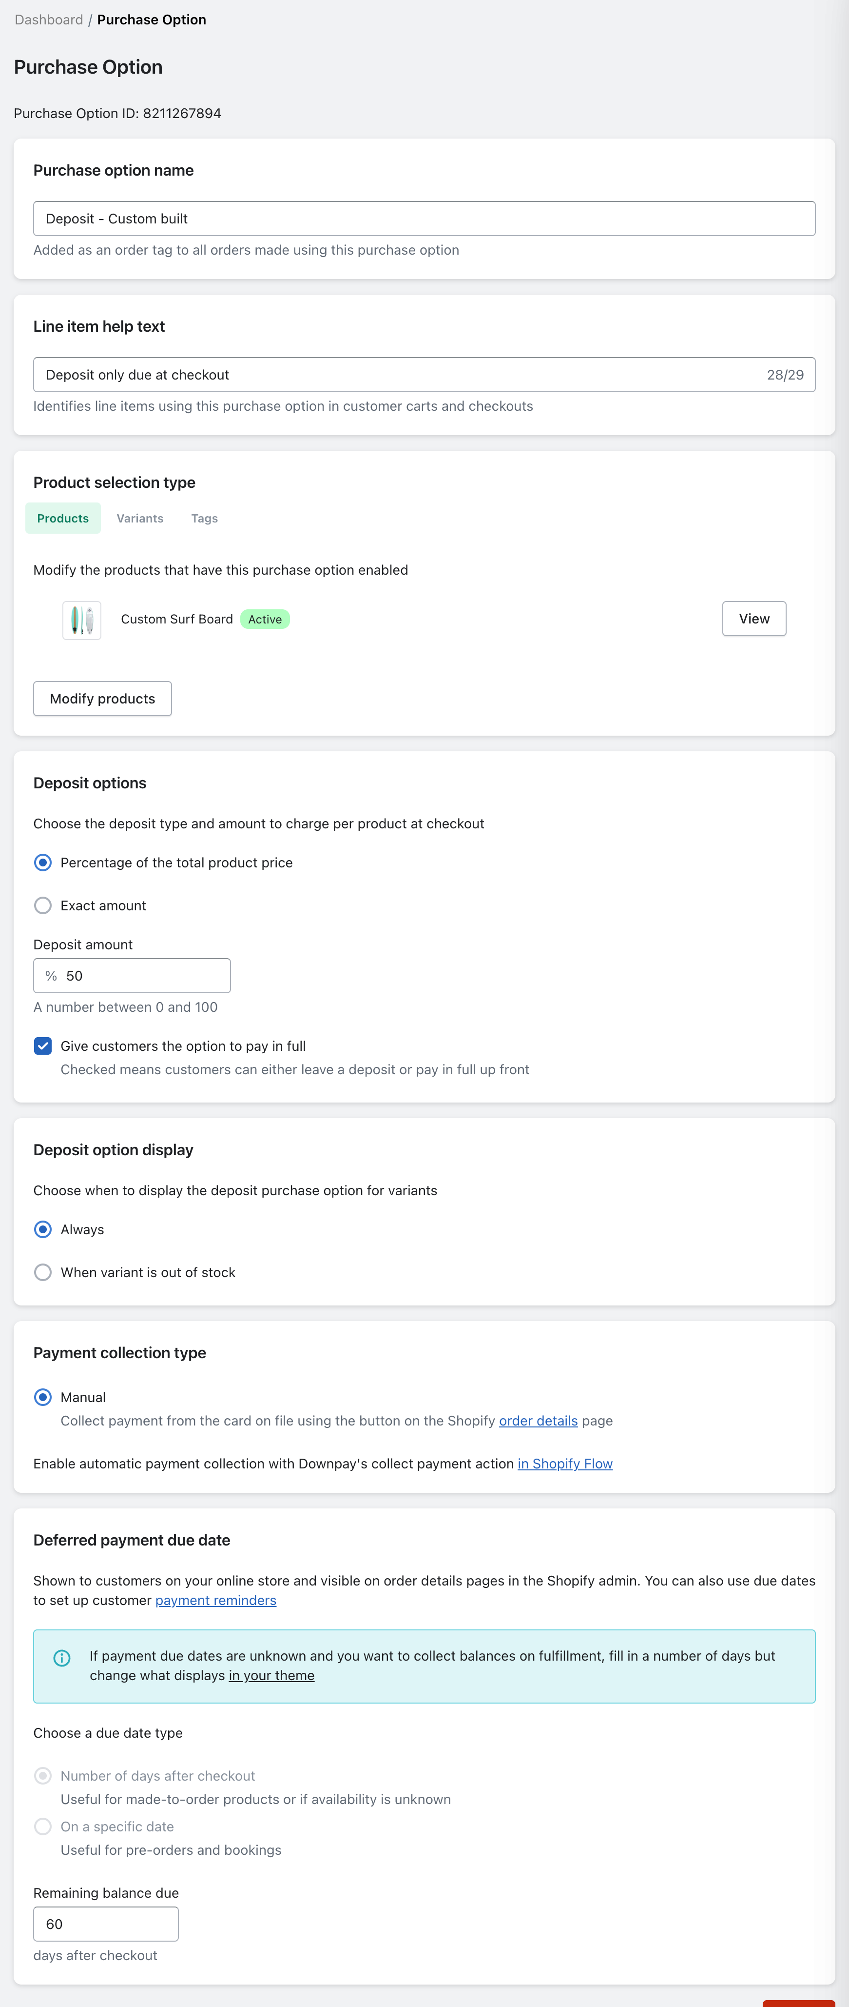Click the info icon in the teal banner
This screenshot has height=2007, width=849.
(61, 1657)
